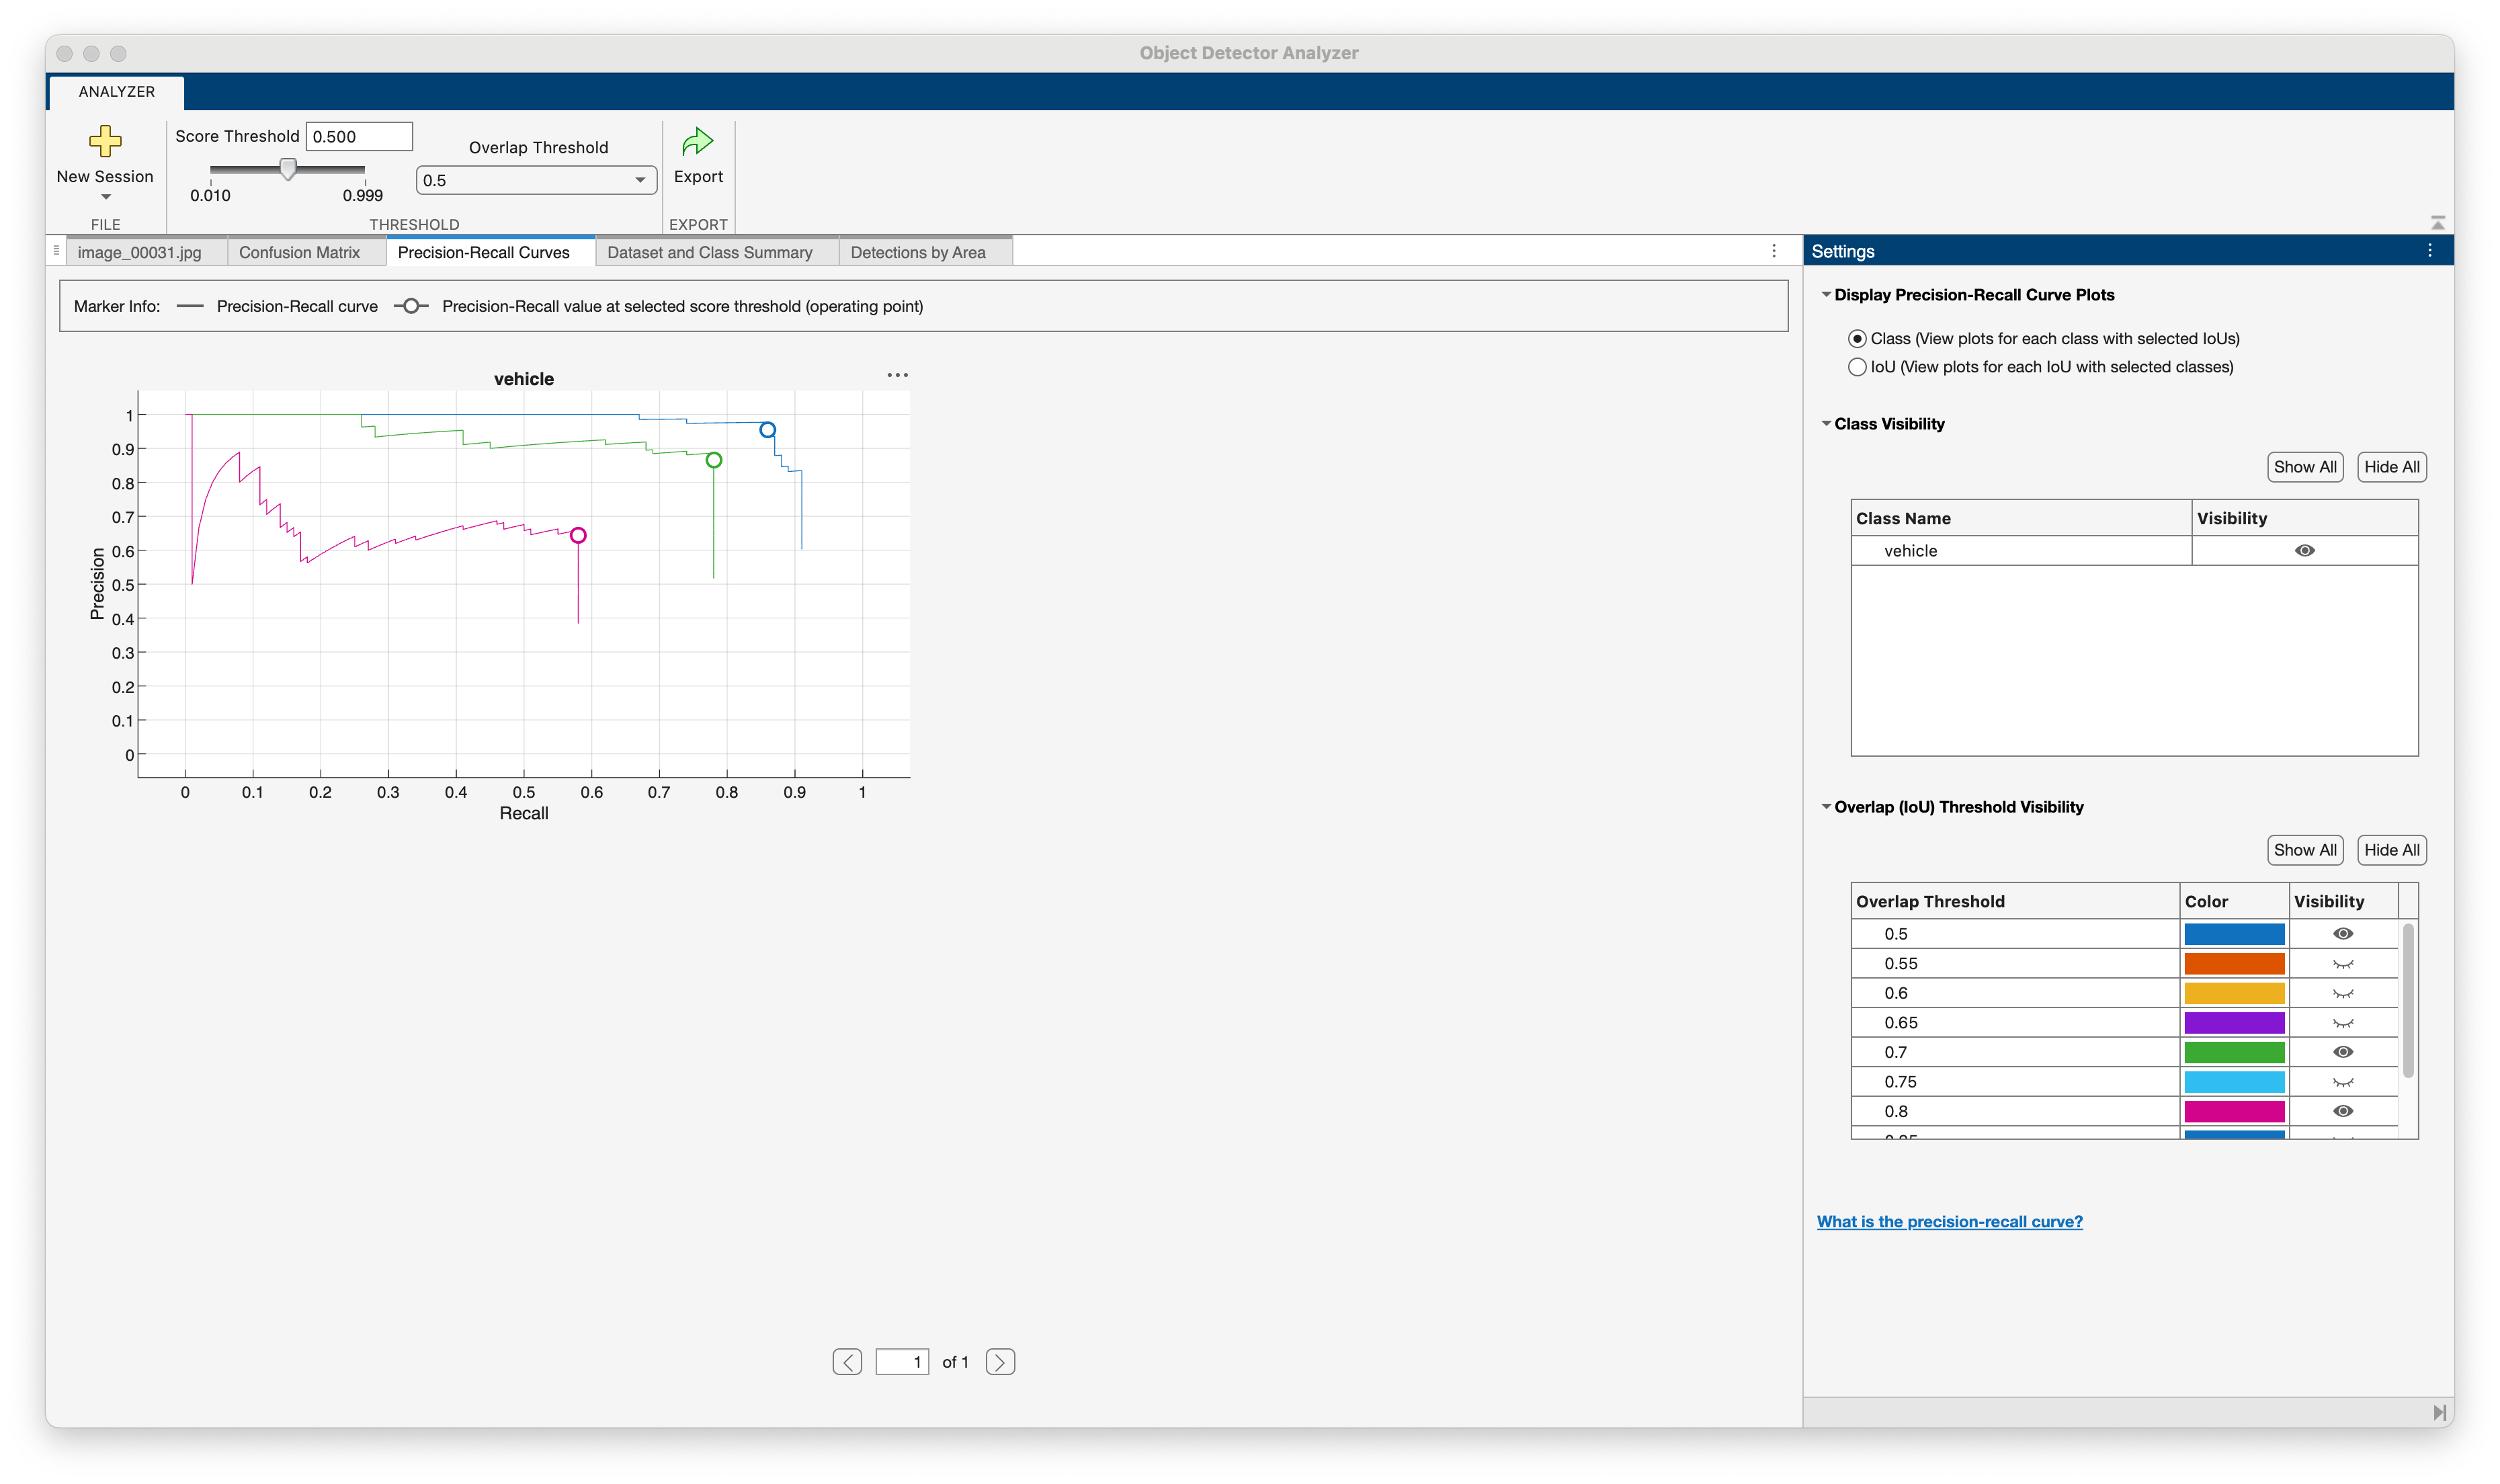Hide the 0.8 overlap threshold curve

pos(2342,1111)
